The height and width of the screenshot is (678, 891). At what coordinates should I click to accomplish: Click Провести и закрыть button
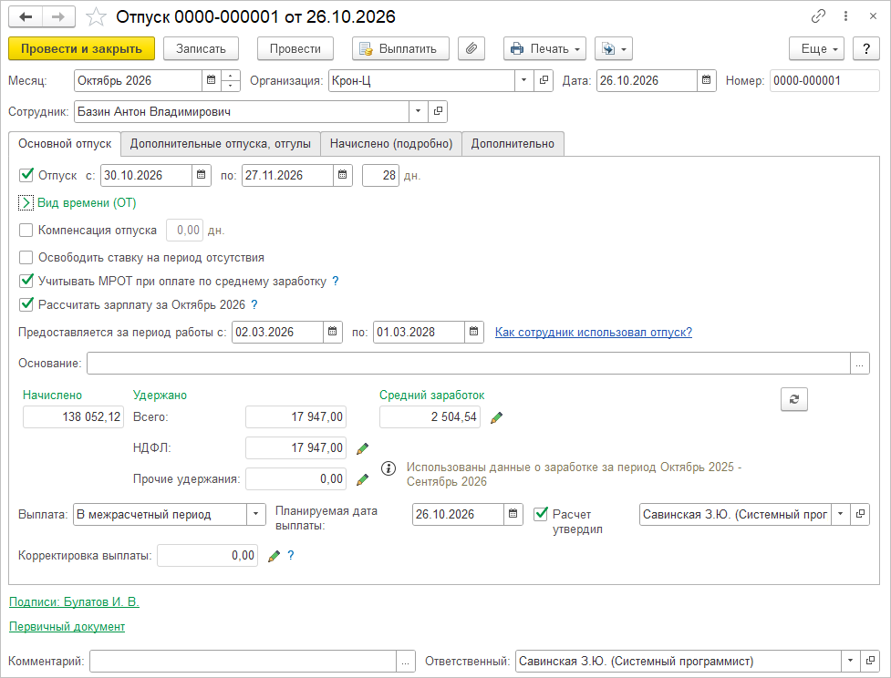82,49
